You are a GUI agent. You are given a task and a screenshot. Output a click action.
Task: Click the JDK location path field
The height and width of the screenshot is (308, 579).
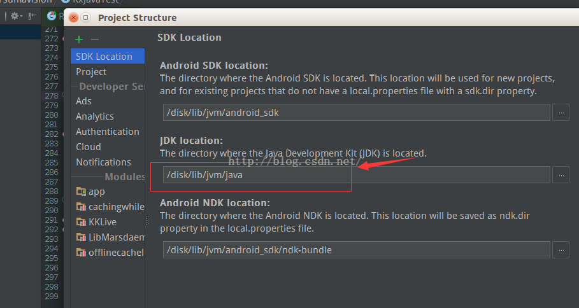[x=356, y=175]
